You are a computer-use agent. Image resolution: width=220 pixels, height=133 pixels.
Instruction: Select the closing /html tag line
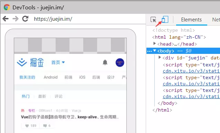(x=162, y=110)
